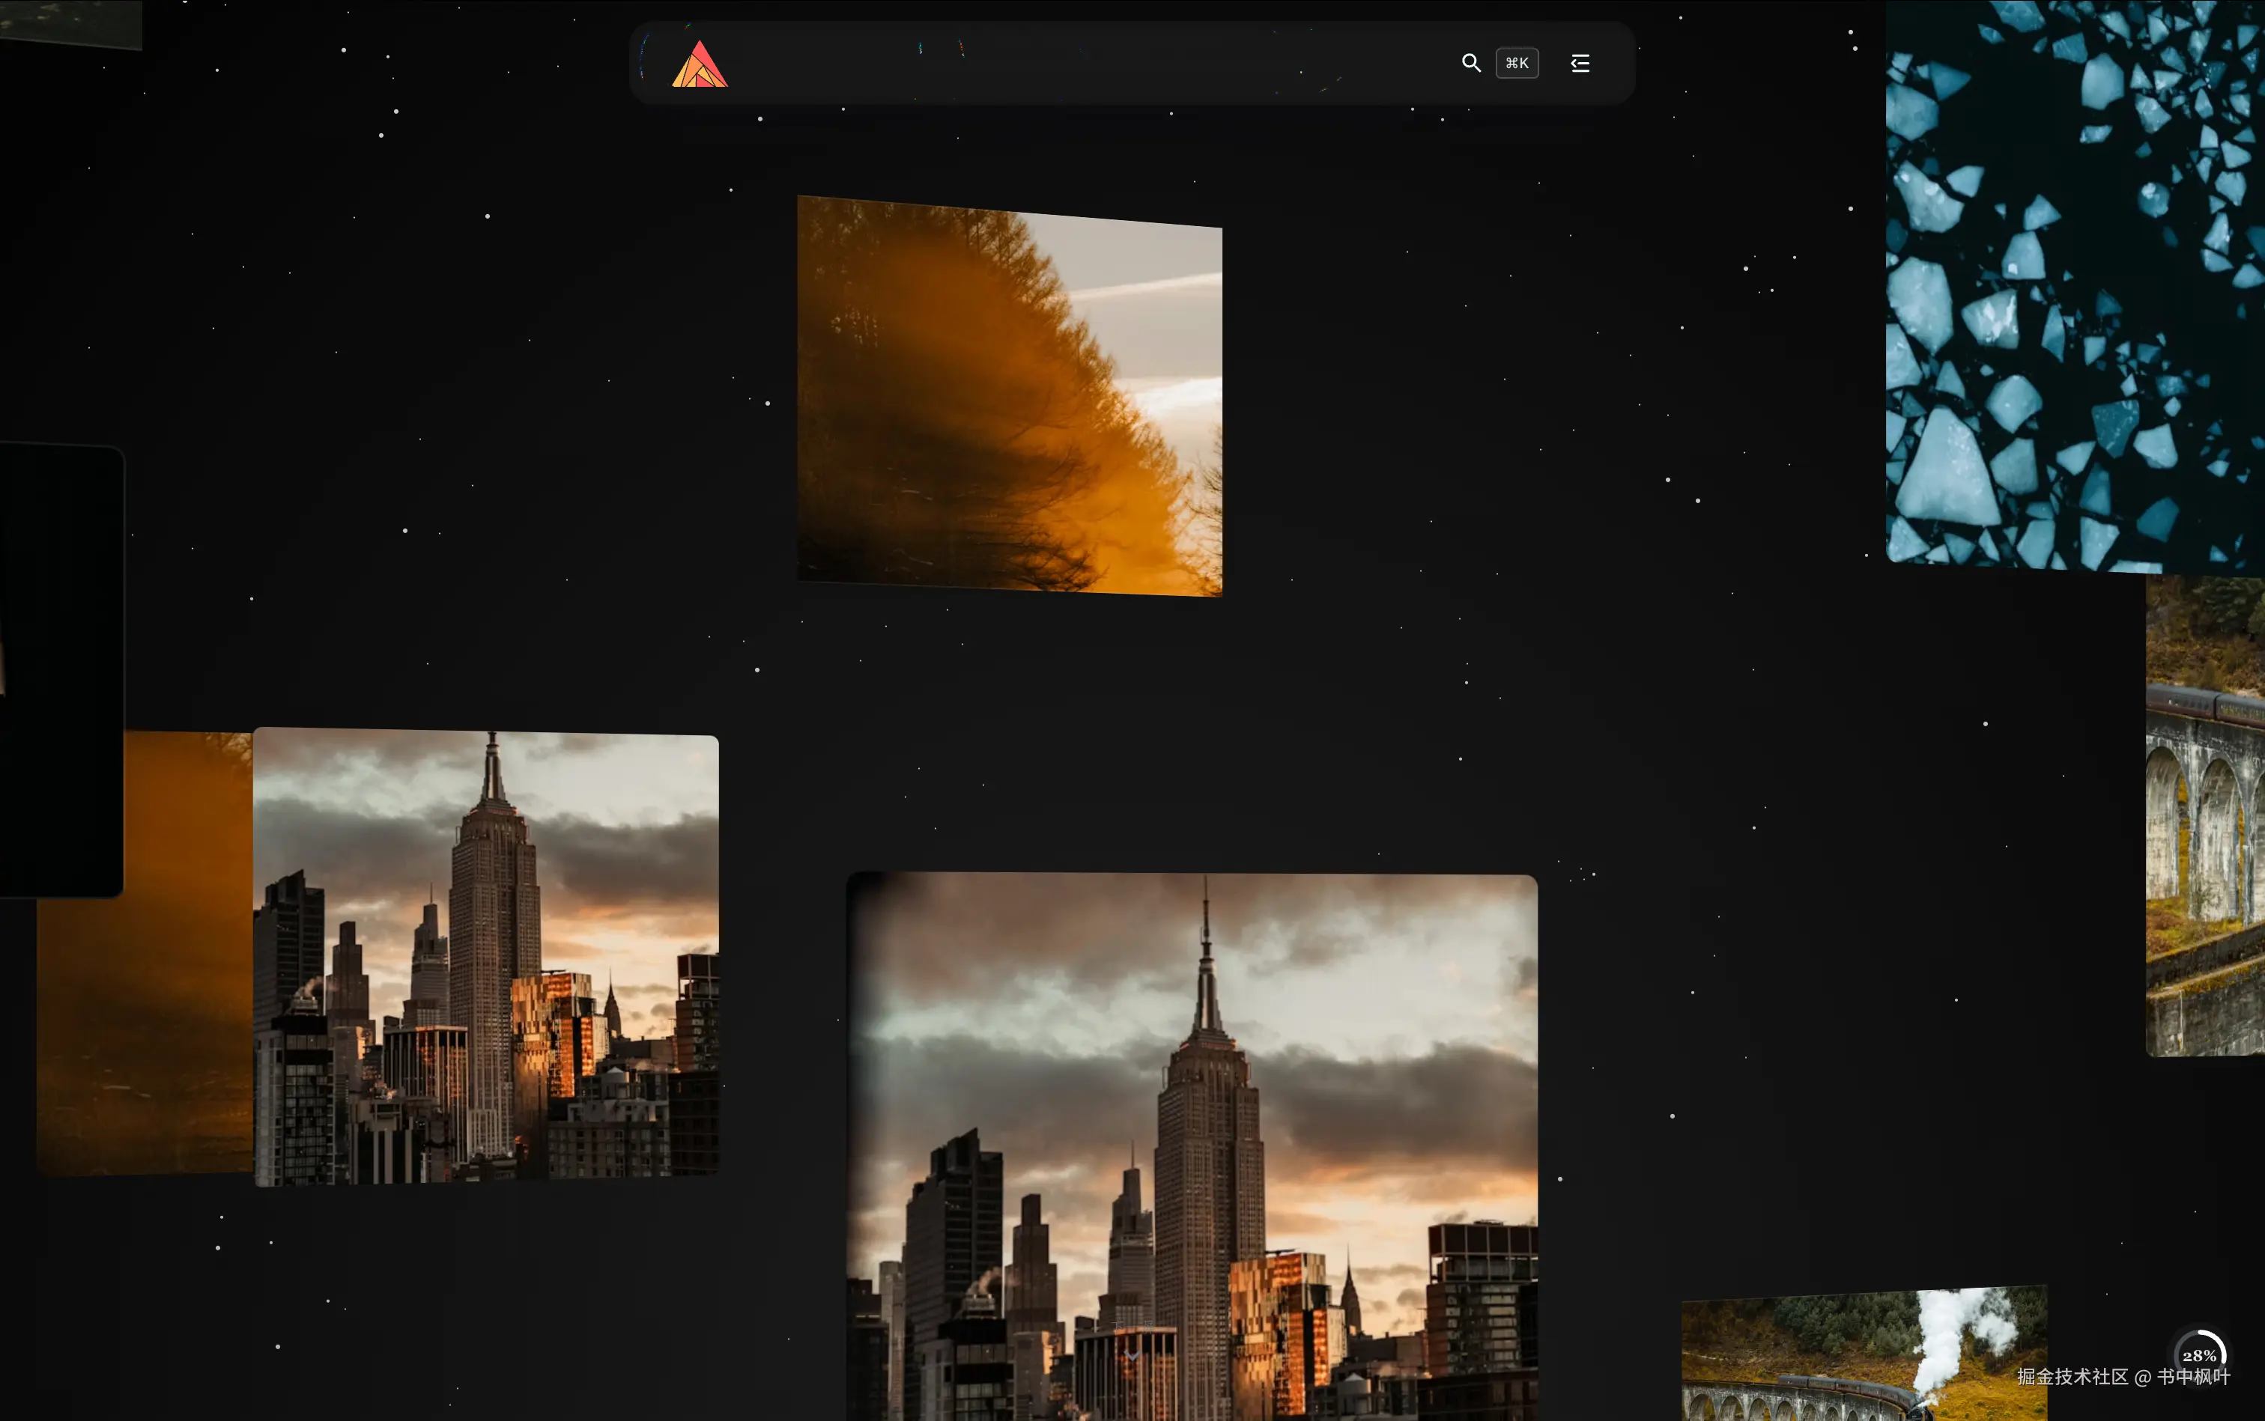Open search with the magnifier icon

pos(1470,63)
